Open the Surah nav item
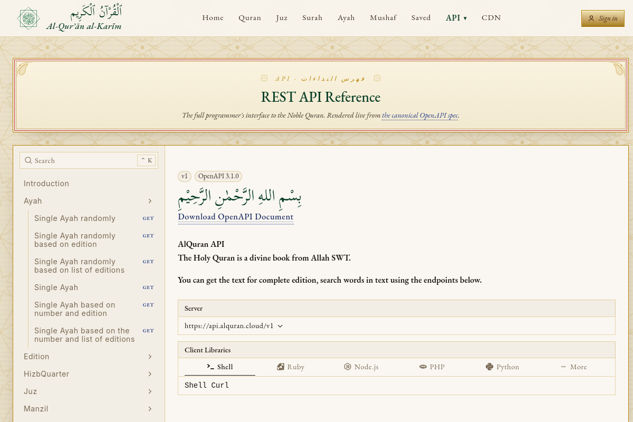 (312, 18)
